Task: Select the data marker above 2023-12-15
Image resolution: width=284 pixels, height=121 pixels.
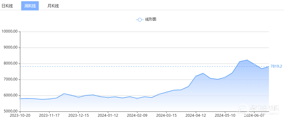Action: pyautogui.click(x=79, y=97)
